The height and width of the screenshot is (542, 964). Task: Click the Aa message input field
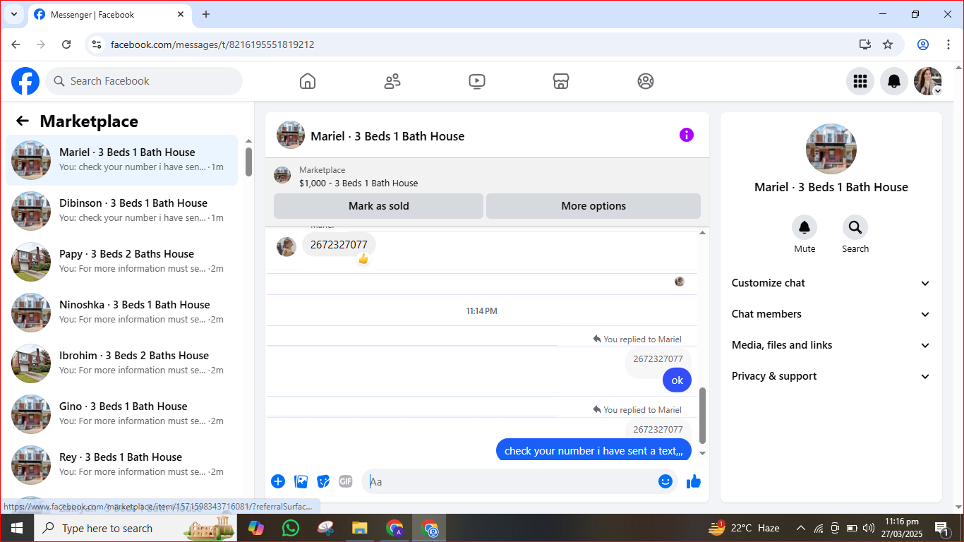(510, 481)
